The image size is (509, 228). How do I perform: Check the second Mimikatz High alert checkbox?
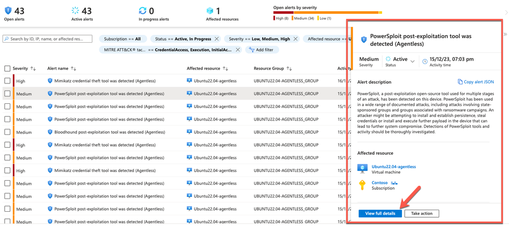click(8, 145)
